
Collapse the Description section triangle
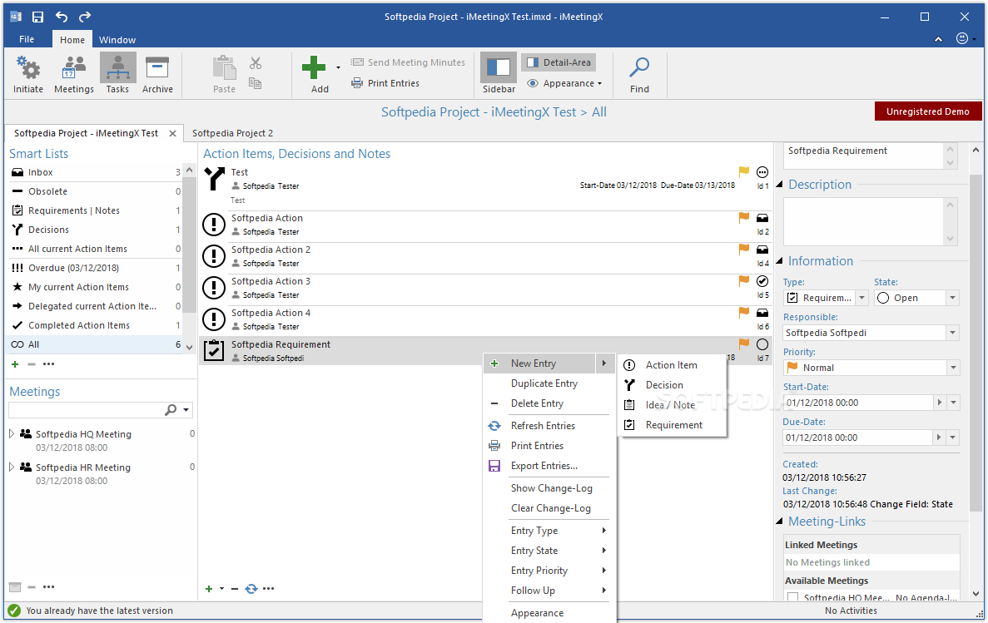779,185
